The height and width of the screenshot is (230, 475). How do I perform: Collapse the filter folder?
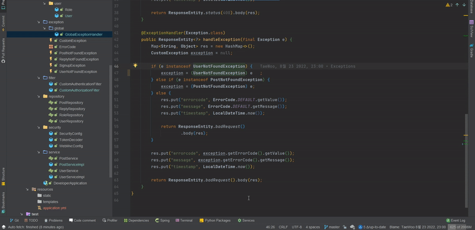(x=39, y=78)
